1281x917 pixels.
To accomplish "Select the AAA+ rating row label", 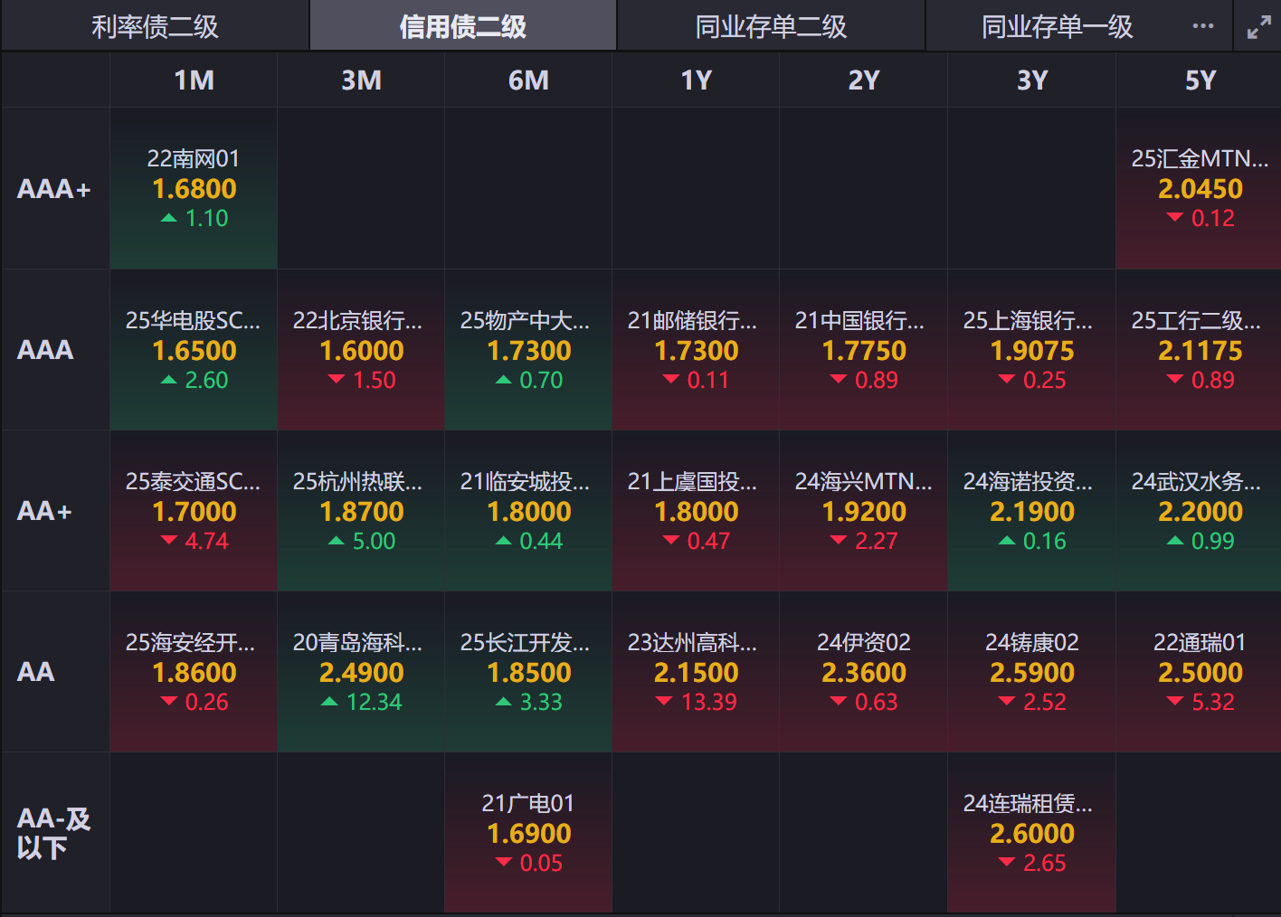I will tap(54, 189).
